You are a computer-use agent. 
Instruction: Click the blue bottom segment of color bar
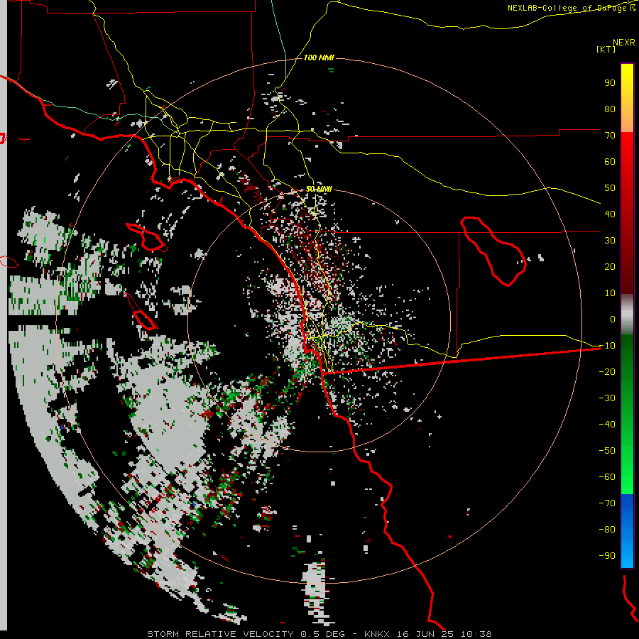(x=627, y=531)
